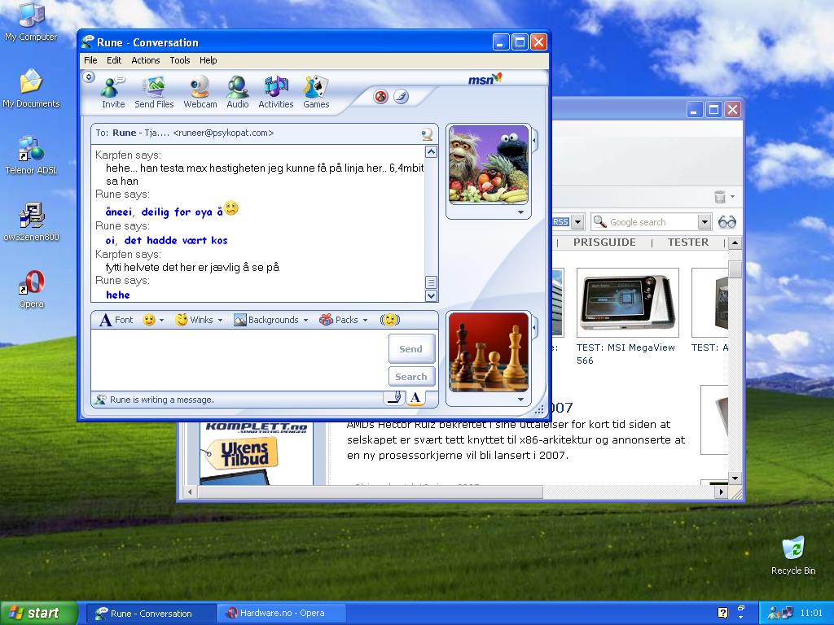
Task: Open My Computer desktop icon
Action: (31, 22)
